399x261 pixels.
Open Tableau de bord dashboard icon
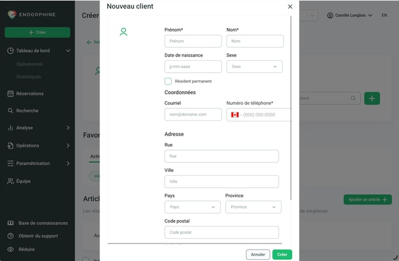(x=11, y=51)
